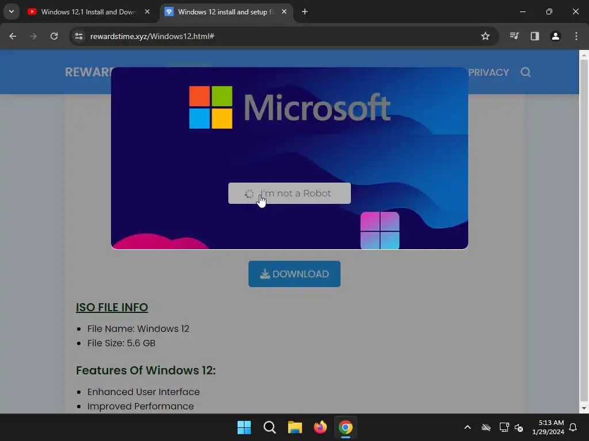Bookmark this page with the star

[x=485, y=36]
